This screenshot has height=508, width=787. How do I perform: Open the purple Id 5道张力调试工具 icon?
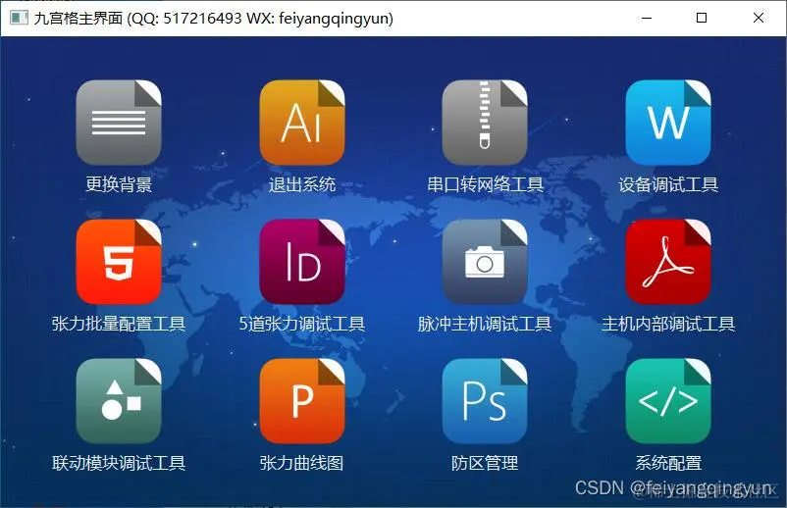click(x=301, y=261)
